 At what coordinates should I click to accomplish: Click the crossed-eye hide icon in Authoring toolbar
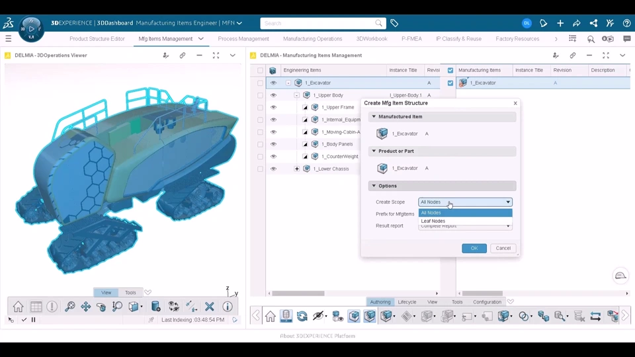(x=318, y=316)
